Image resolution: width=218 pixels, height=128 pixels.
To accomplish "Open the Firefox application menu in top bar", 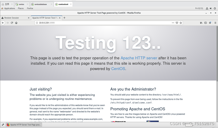I will tap(30, 8).
